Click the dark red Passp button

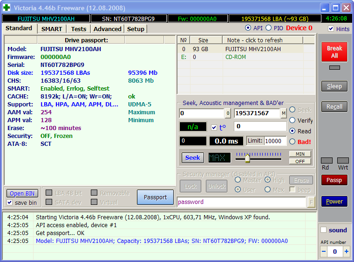coord(334,180)
